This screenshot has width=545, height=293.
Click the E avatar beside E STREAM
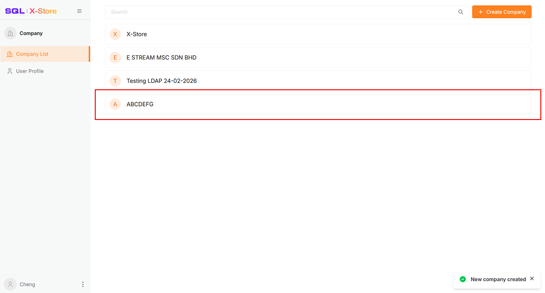[115, 57]
